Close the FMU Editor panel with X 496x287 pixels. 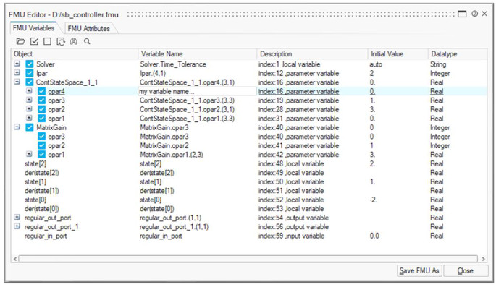point(484,14)
